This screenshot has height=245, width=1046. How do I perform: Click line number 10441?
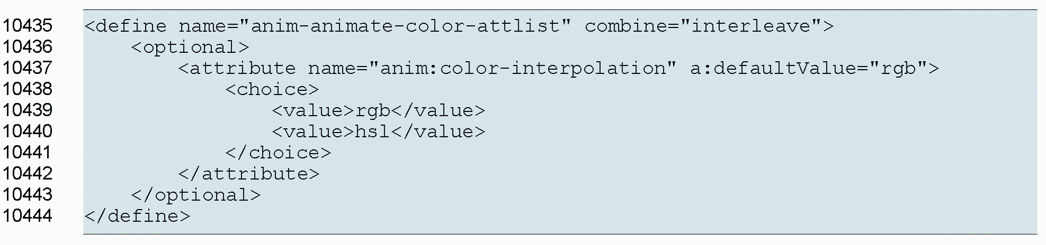pos(28,152)
